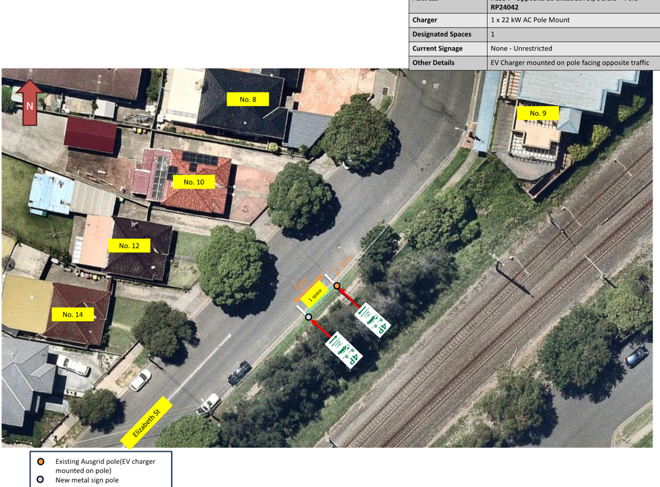This screenshot has width=660, height=487.
Task: Click the orange '6m' dimension text
Action: click(x=301, y=284)
